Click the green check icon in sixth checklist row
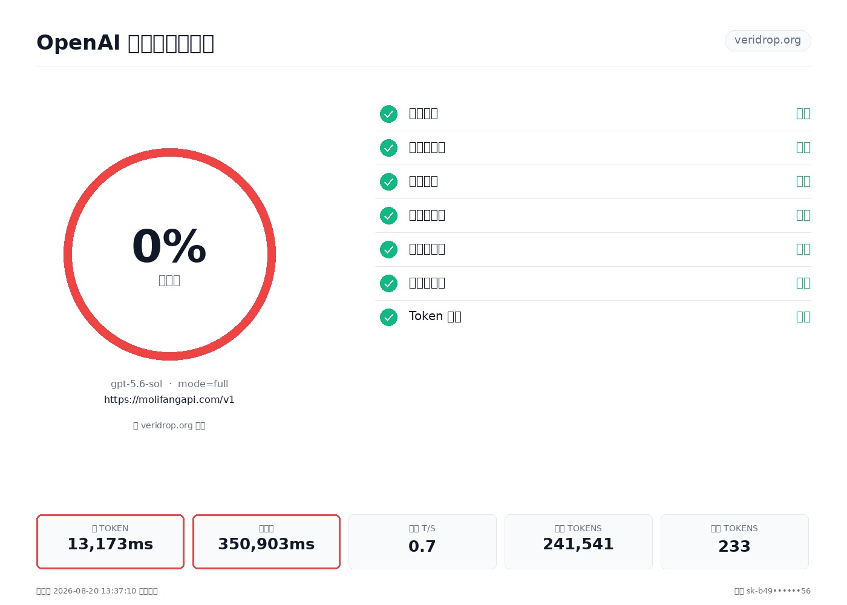This screenshot has height=605, width=847. tap(388, 283)
